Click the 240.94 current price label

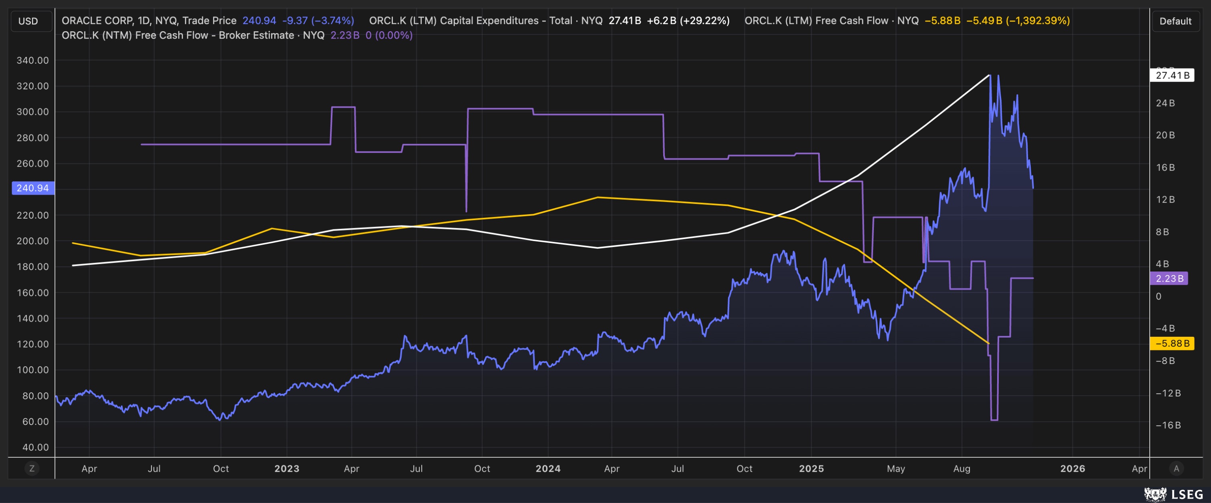tap(32, 188)
